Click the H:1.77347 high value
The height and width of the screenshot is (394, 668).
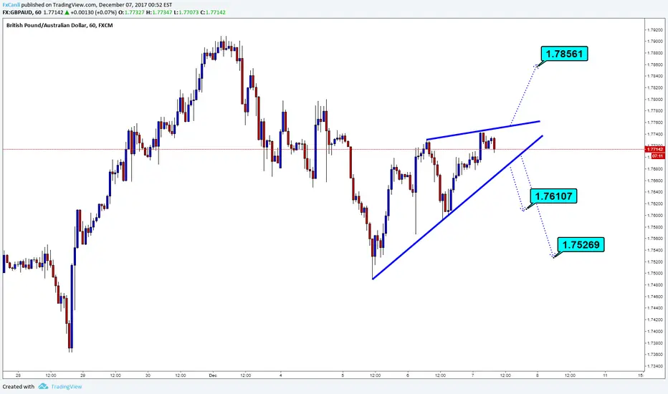[159, 12]
